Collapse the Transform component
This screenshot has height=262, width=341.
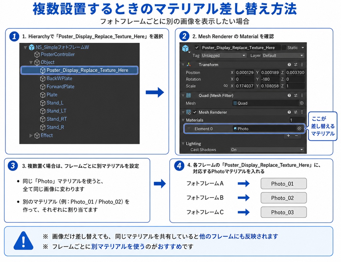click(183, 65)
